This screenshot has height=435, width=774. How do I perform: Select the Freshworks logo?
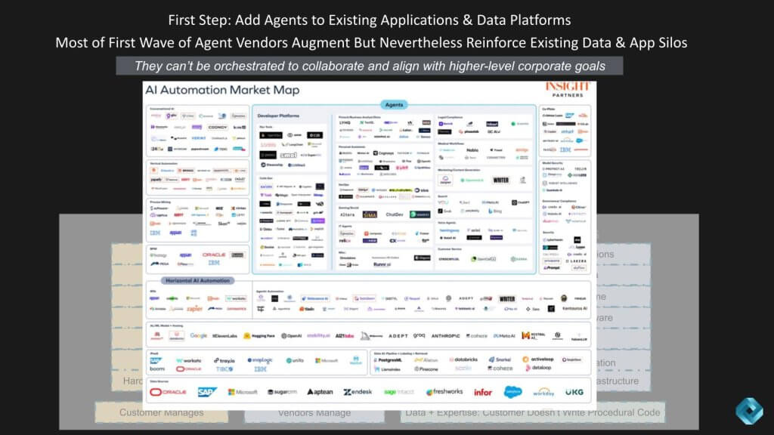tap(444, 392)
